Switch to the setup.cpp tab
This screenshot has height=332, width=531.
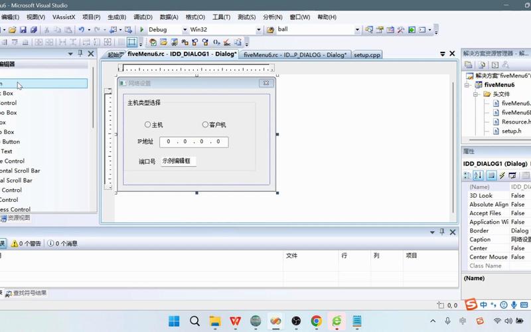(367, 54)
